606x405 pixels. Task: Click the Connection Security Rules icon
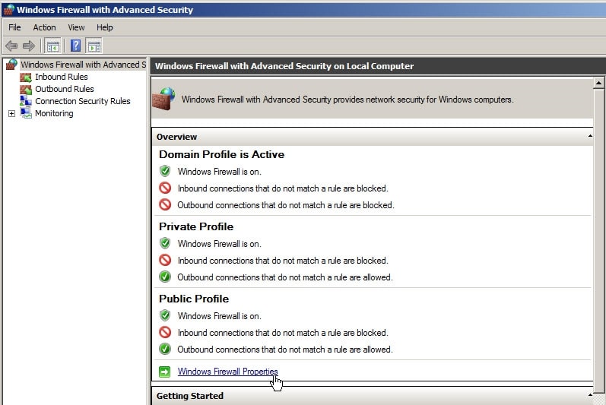(x=27, y=101)
